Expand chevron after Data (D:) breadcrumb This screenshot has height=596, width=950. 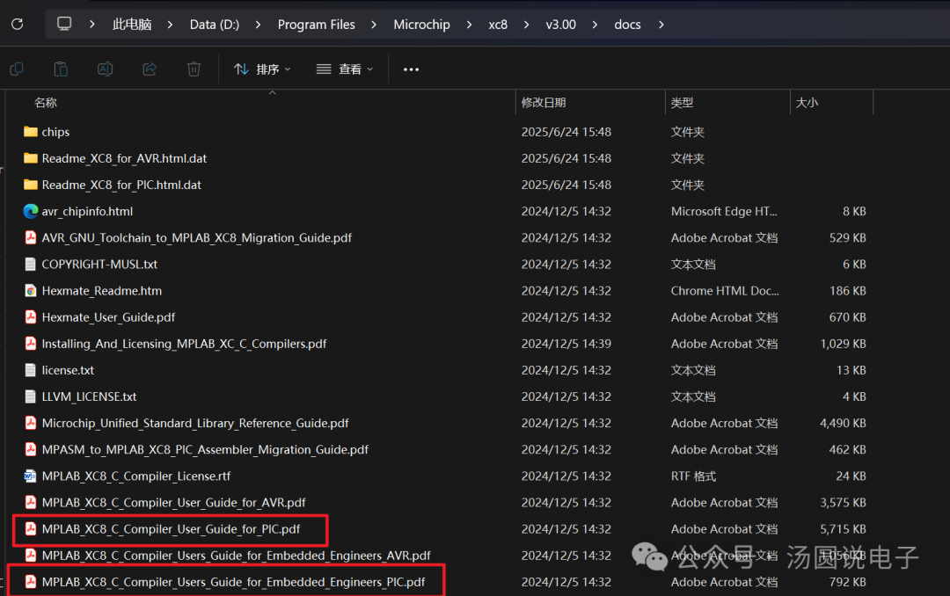(x=259, y=25)
